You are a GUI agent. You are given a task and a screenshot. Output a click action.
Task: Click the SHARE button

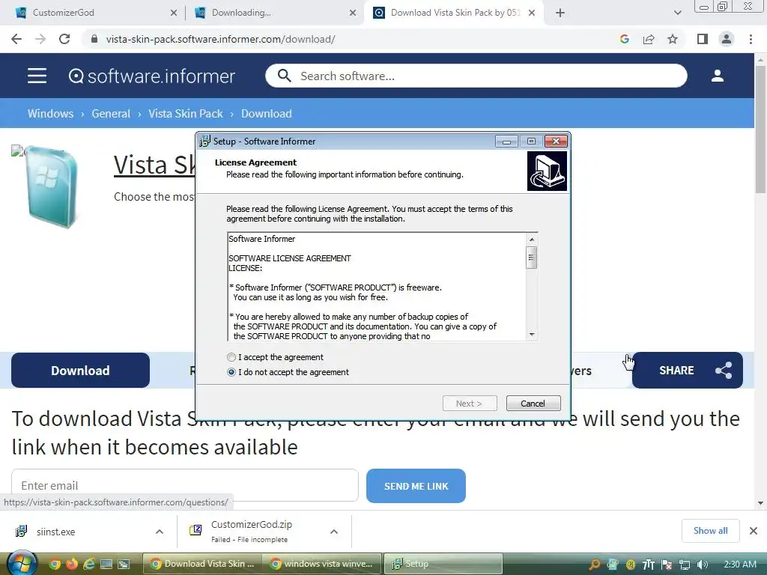coord(688,370)
